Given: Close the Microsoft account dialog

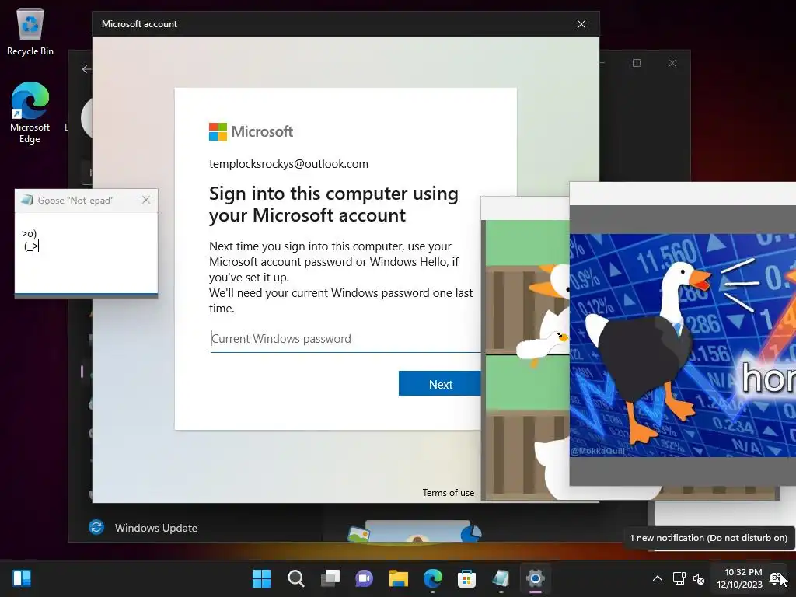Looking at the screenshot, I should point(581,24).
